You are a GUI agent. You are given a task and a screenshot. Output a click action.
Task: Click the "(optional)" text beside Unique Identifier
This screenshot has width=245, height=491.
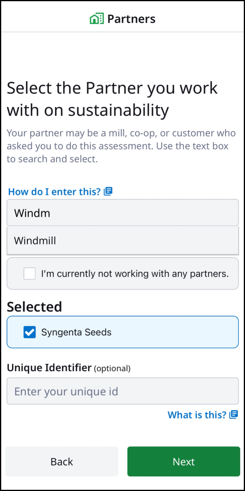pos(112,368)
